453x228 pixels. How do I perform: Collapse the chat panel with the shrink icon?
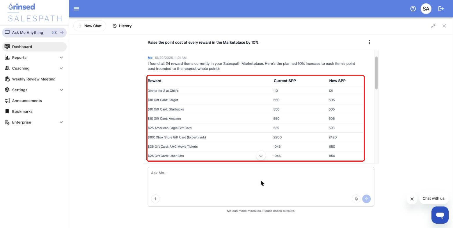[434, 26]
